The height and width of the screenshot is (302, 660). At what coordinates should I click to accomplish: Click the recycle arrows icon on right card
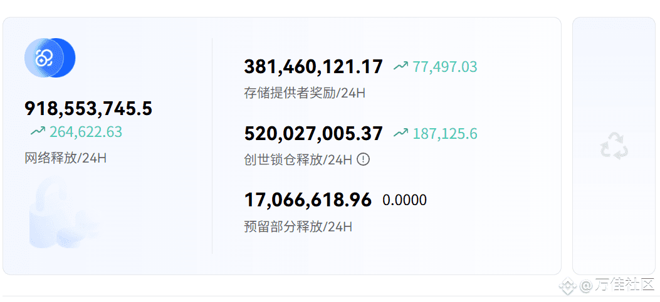coord(614,146)
